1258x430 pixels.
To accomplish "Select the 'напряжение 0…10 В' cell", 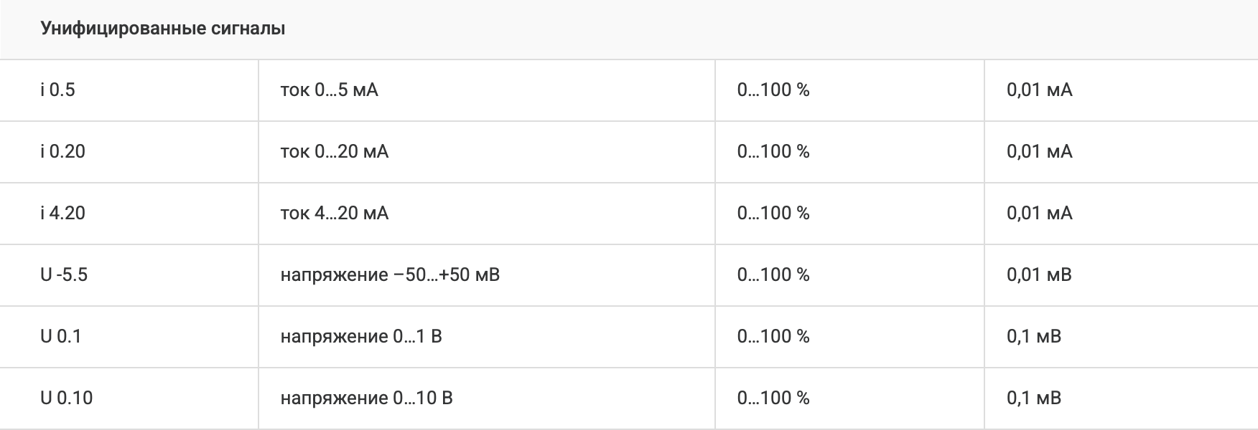I will click(366, 398).
